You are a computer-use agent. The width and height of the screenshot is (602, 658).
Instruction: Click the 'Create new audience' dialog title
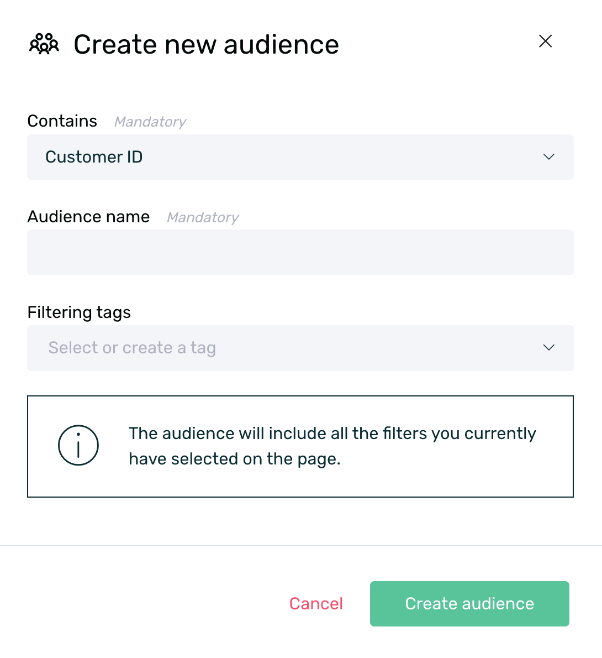206,44
